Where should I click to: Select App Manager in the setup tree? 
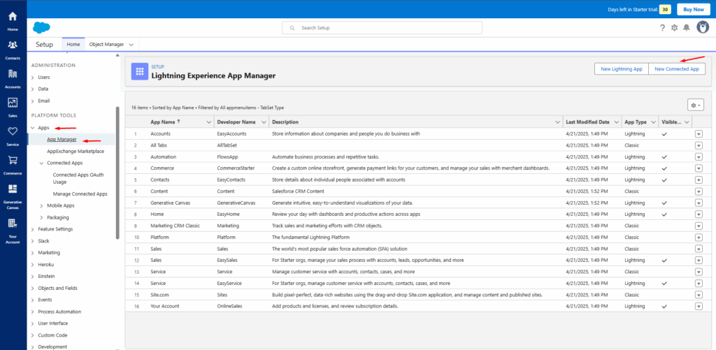coord(62,139)
